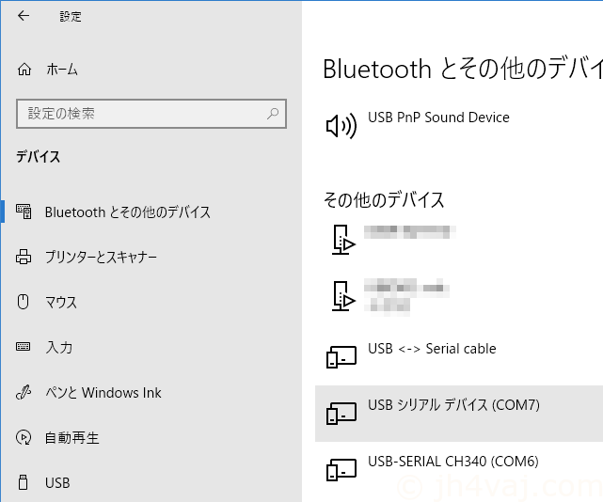Click the USB drive icon in the sidebar
The width and height of the screenshot is (603, 502).
click(24, 482)
